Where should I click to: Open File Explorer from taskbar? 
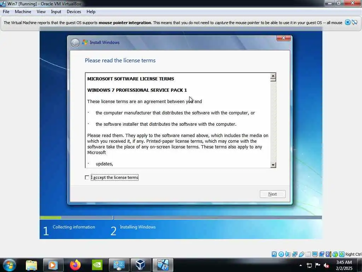[31, 265]
